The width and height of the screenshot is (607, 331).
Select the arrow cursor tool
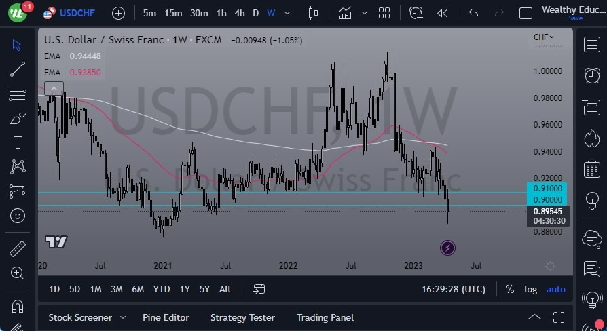coord(17,45)
